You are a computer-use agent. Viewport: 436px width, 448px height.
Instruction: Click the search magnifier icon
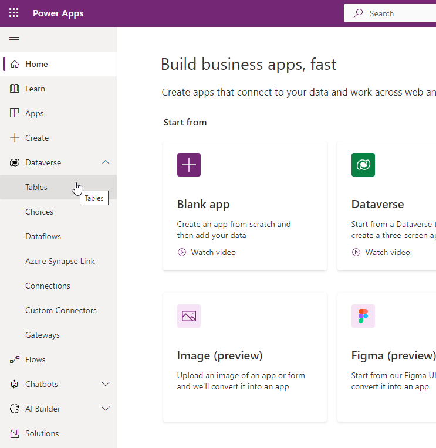(x=358, y=13)
